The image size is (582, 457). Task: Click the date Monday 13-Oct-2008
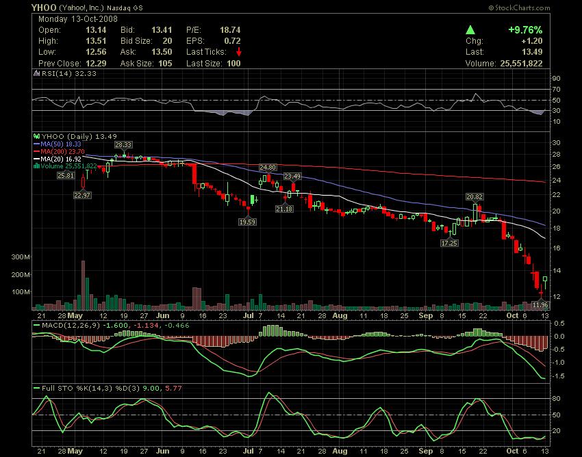tap(78, 19)
